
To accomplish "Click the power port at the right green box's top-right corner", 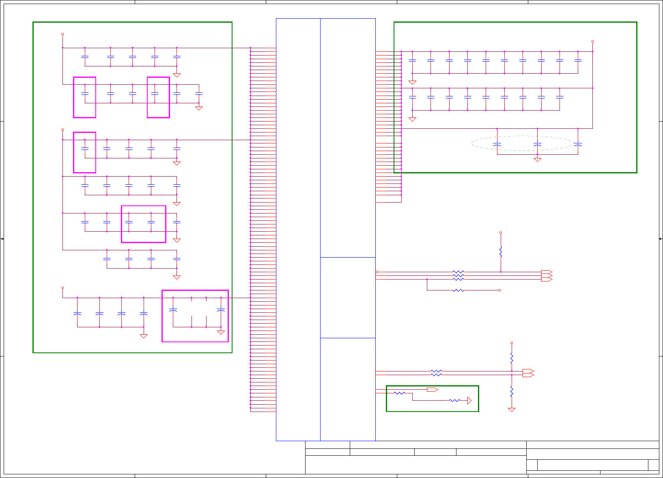I will [592, 41].
